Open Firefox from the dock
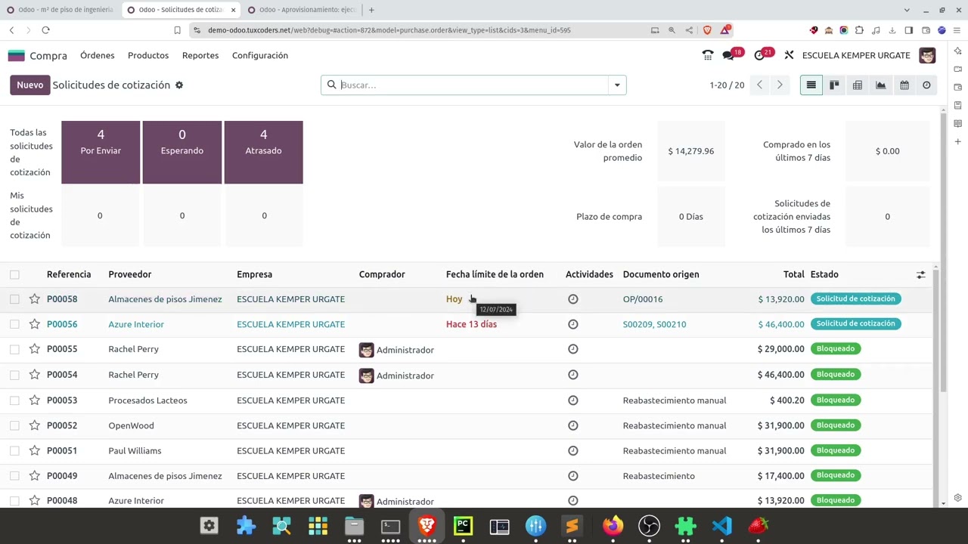This screenshot has height=544, width=968. tap(613, 525)
